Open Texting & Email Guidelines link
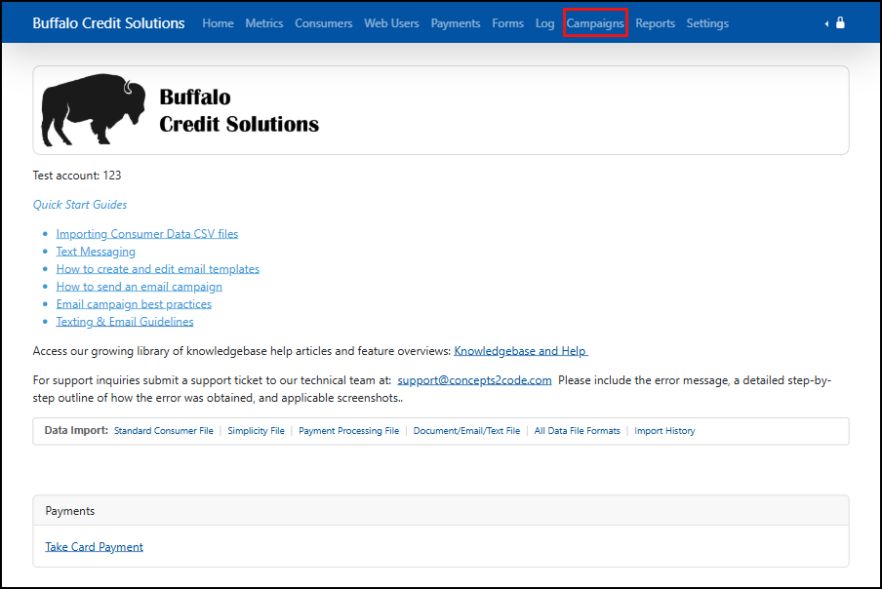Viewport: 882px width, 589px height. (x=125, y=322)
